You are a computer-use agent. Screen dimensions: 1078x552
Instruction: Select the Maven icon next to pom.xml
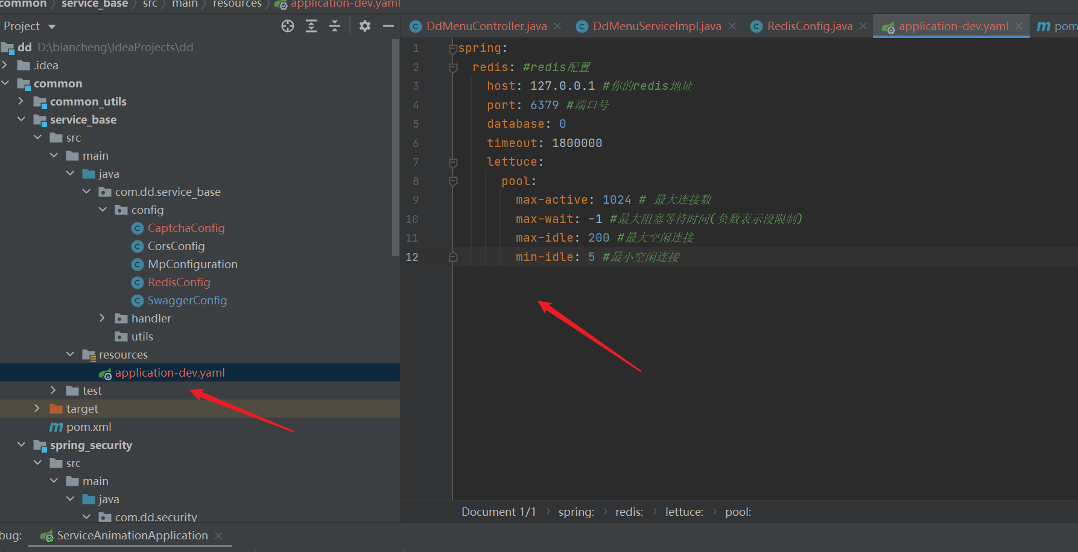(56, 427)
